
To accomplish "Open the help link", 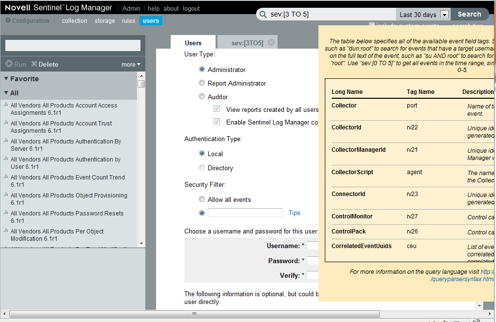I will (x=154, y=9).
